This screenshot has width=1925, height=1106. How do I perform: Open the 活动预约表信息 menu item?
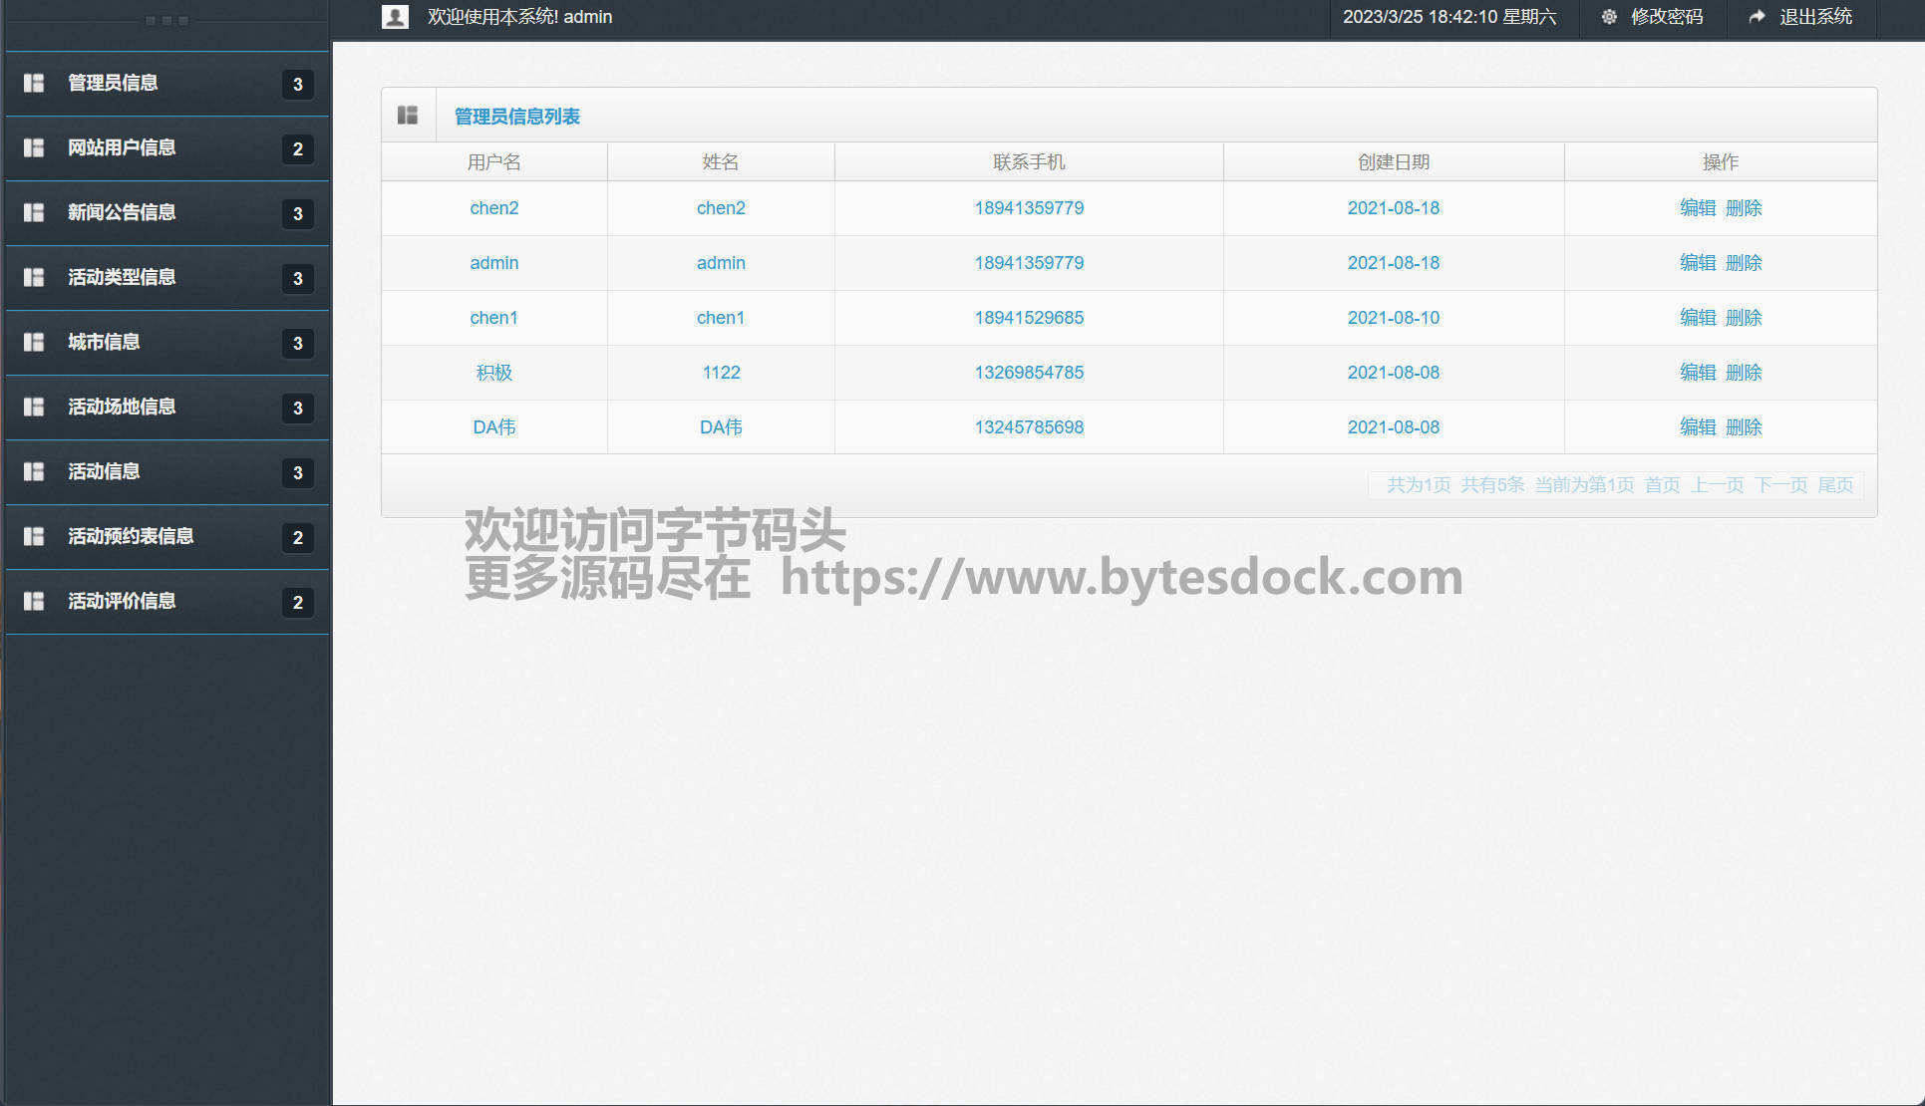tap(131, 536)
